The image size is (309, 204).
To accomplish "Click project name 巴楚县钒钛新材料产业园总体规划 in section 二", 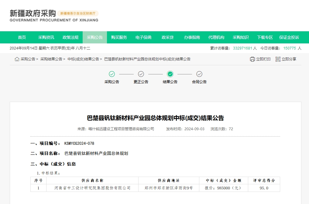I will pos(96,153).
